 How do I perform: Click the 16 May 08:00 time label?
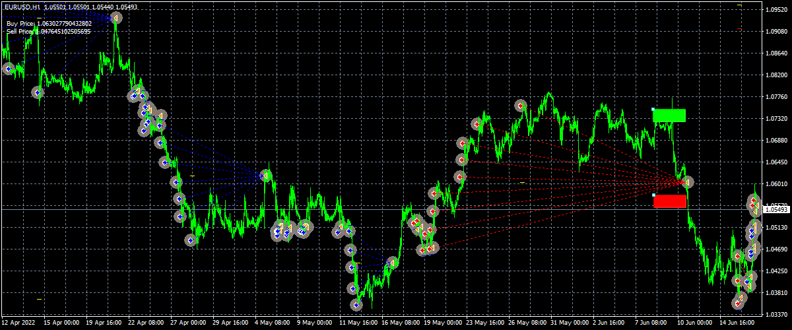click(399, 324)
